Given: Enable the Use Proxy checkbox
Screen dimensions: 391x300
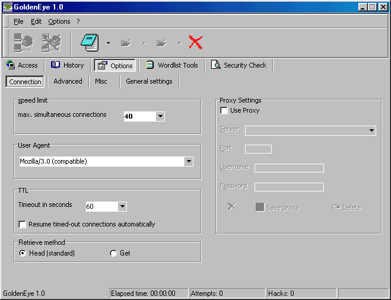Looking at the screenshot, I should (224, 110).
